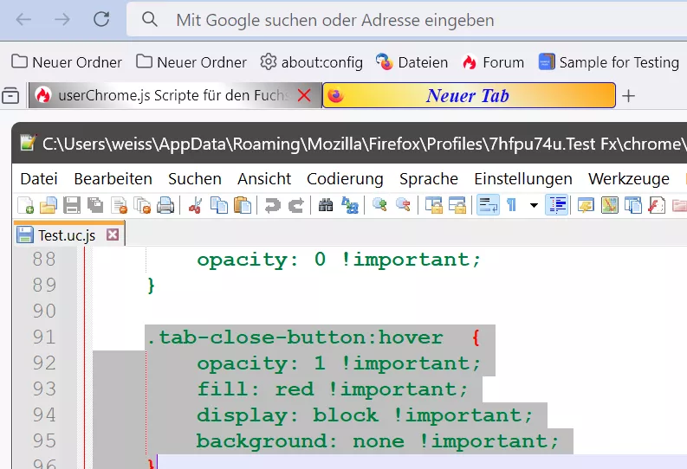Click the Close All documents icon
This screenshot has height=469, width=687.
coord(142,205)
